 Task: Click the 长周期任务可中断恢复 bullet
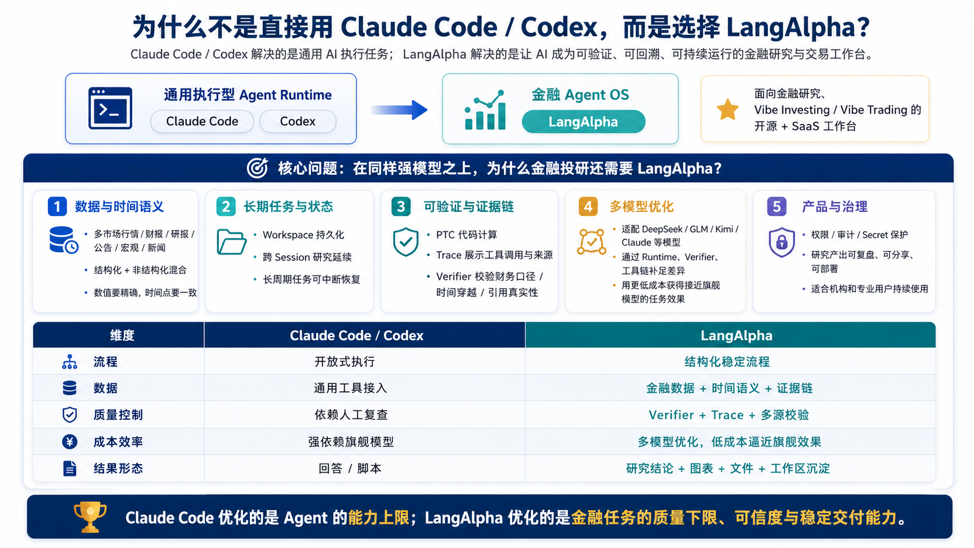[x=312, y=279]
